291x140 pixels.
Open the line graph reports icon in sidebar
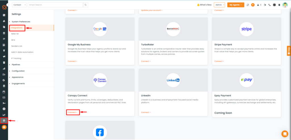coord(4,115)
